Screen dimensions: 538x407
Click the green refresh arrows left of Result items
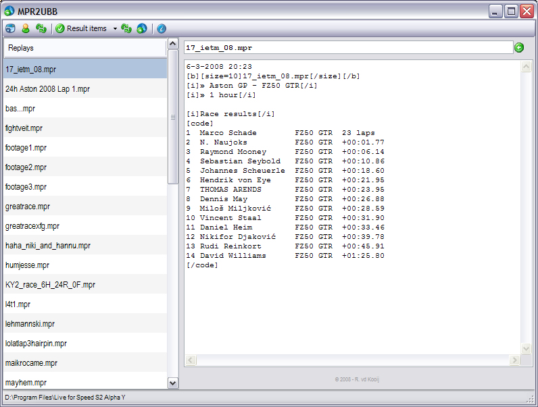pos(41,28)
